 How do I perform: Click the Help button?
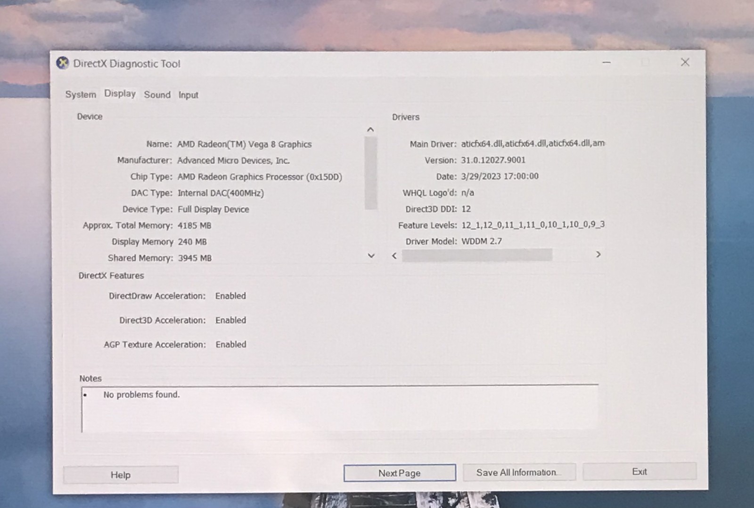pyautogui.click(x=121, y=475)
